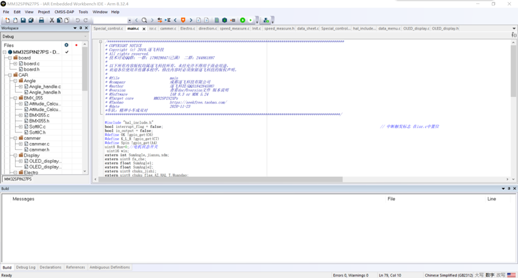Open the Ambiguous Definitions tab
518x278 pixels.
click(109, 267)
